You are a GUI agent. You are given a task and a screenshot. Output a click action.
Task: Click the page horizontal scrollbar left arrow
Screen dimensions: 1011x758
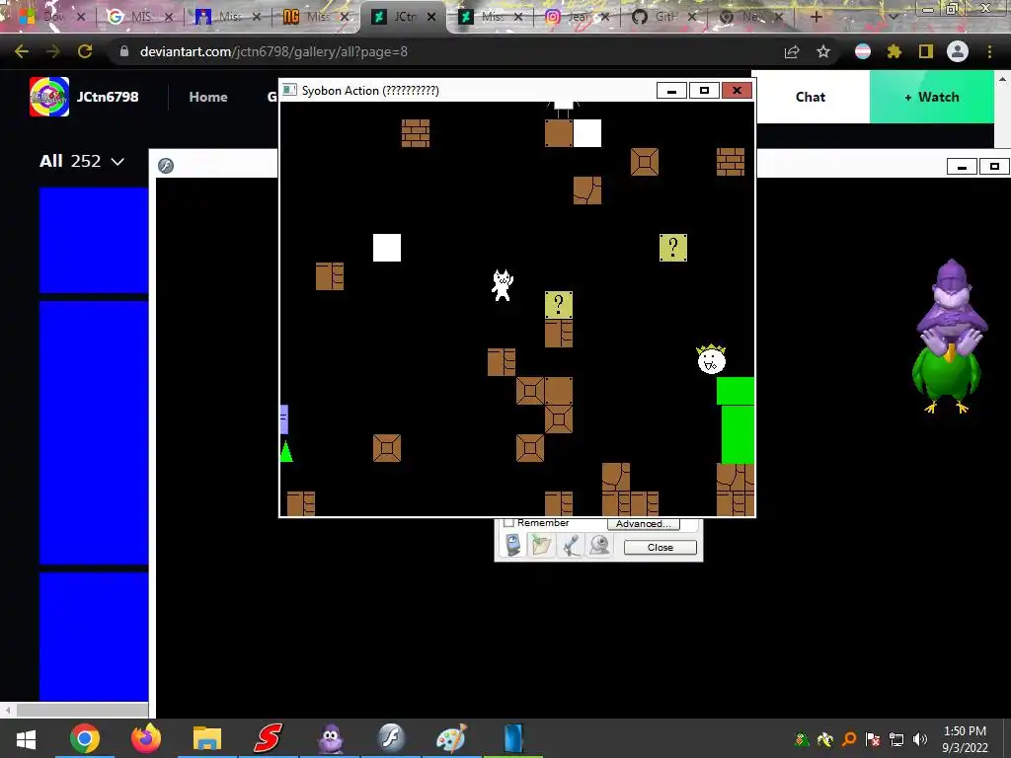7,711
